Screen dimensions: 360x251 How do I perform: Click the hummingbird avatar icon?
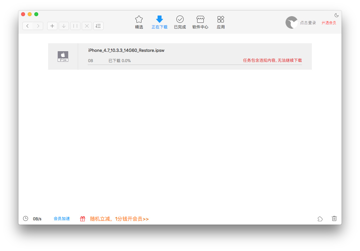291,22
